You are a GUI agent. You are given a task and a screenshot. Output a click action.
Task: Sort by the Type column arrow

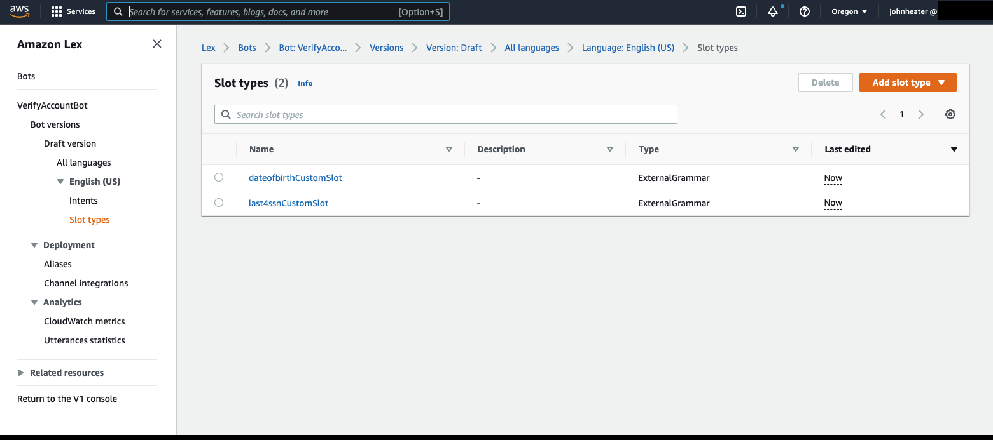click(796, 149)
